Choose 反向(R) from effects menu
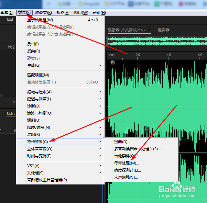This screenshot has width=207, height=203. pos(60,51)
